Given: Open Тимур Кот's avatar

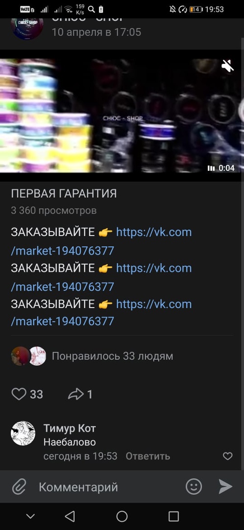Looking at the screenshot, I should click(23, 433).
